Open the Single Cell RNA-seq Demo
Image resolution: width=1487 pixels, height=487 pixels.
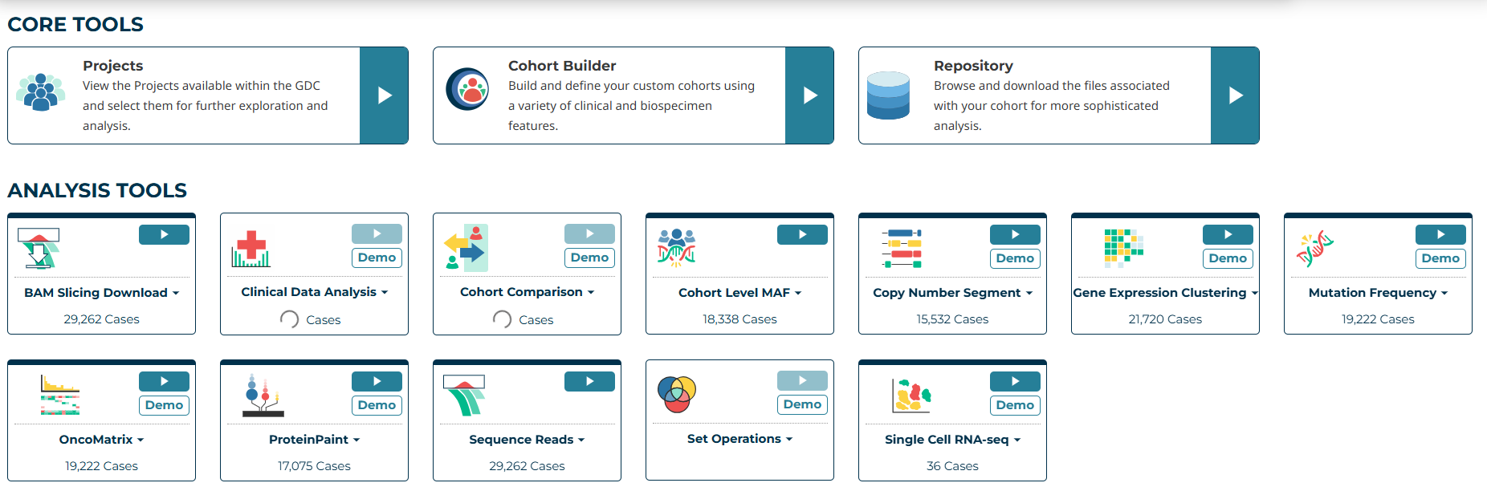click(1015, 405)
